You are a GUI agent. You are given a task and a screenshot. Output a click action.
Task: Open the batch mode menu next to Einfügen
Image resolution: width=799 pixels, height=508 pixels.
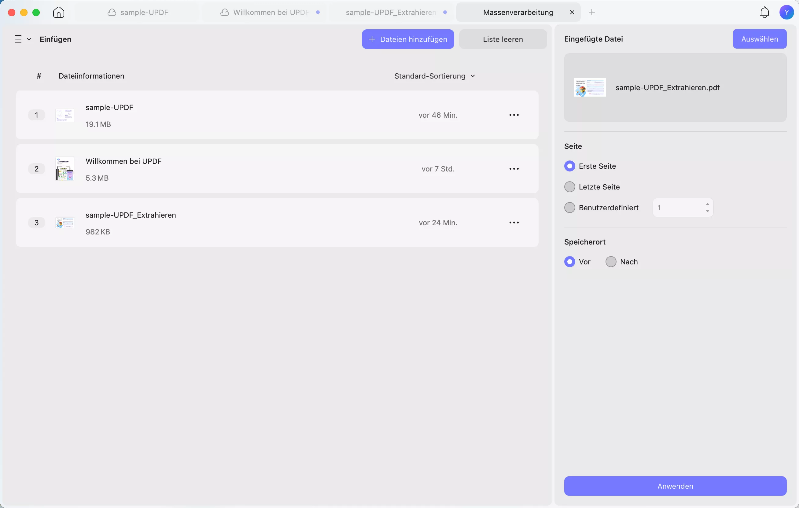[23, 39]
